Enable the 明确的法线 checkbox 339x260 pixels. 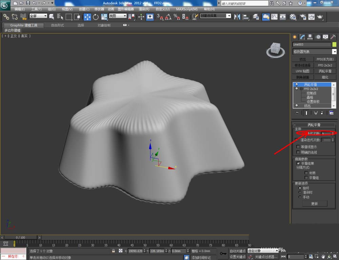(298, 152)
